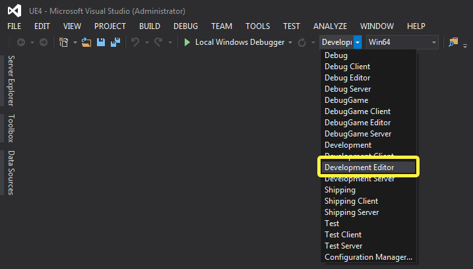
Task: Click the toolbar drag grip handle
Action: pyautogui.click(x=9, y=42)
